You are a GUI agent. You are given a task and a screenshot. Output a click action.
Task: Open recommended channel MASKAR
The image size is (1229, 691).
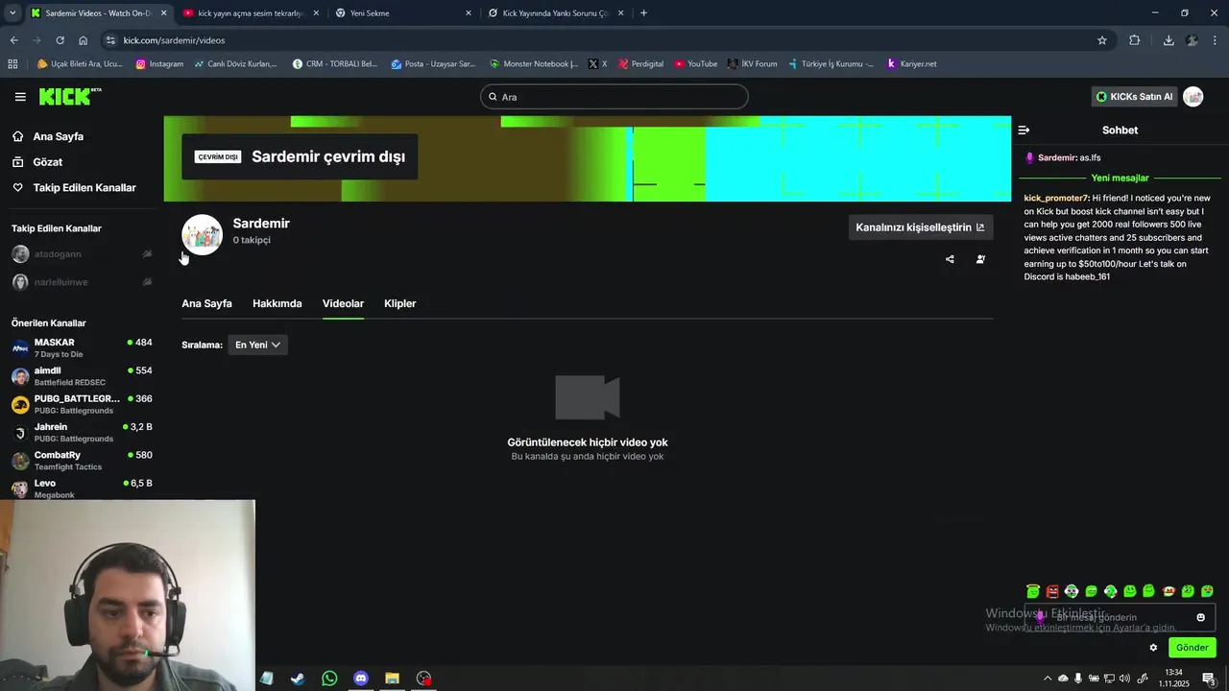(82, 347)
